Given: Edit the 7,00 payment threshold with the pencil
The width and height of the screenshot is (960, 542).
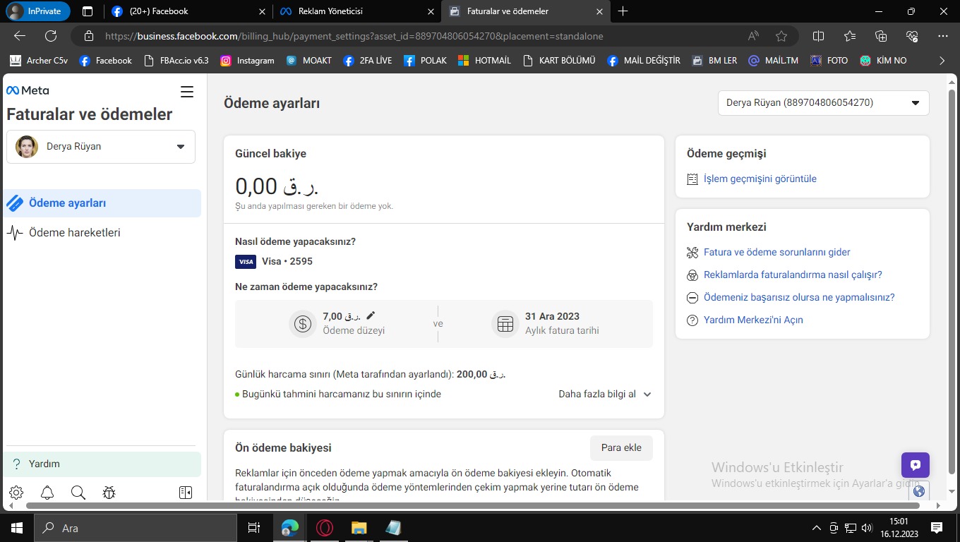Looking at the screenshot, I should [x=371, y=315].
